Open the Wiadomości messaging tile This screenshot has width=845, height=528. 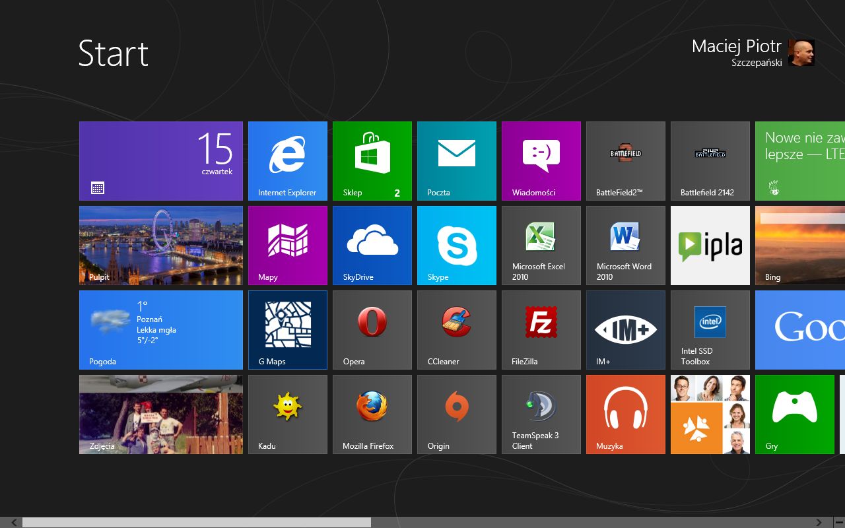pyautogui.click(x=541, y=161)
